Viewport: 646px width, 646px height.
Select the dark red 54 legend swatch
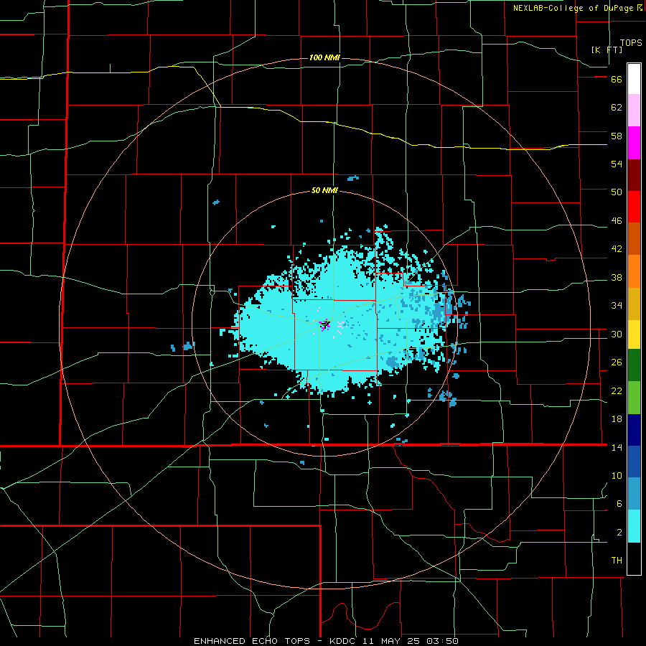point(634,175)
